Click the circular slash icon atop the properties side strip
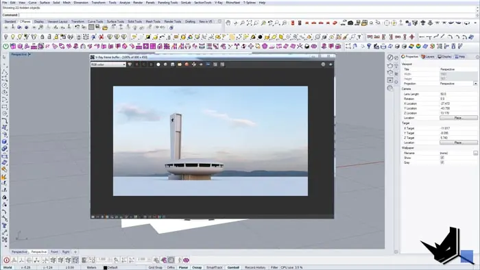This screenshot has height=270, width=480. pyautogui.click(x=390, y=58)
